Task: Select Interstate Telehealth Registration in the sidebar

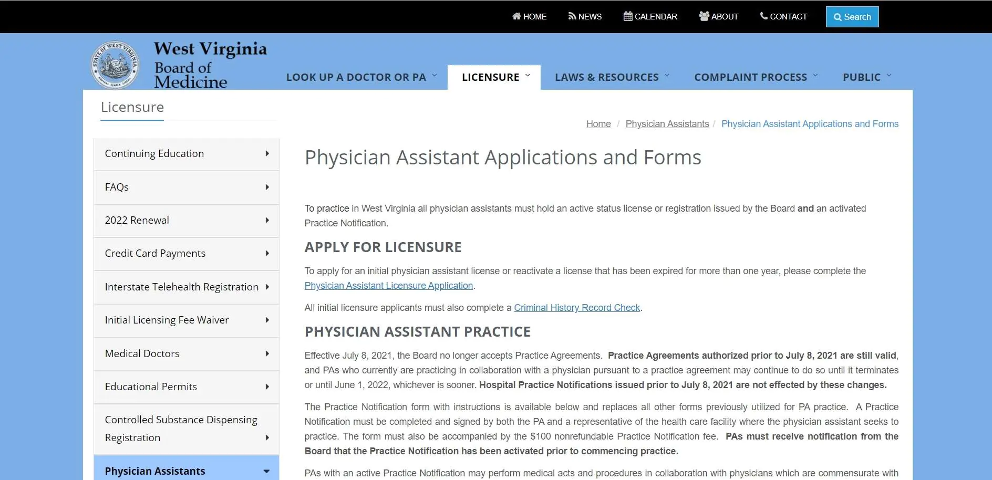Action: (x=181, y=287)
